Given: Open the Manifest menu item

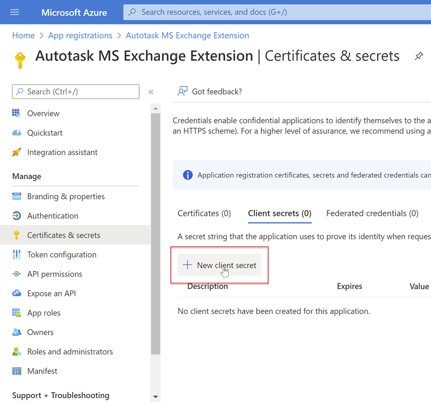Looking at the screenshot, I should pyautogui.click(x=42, y=371).
